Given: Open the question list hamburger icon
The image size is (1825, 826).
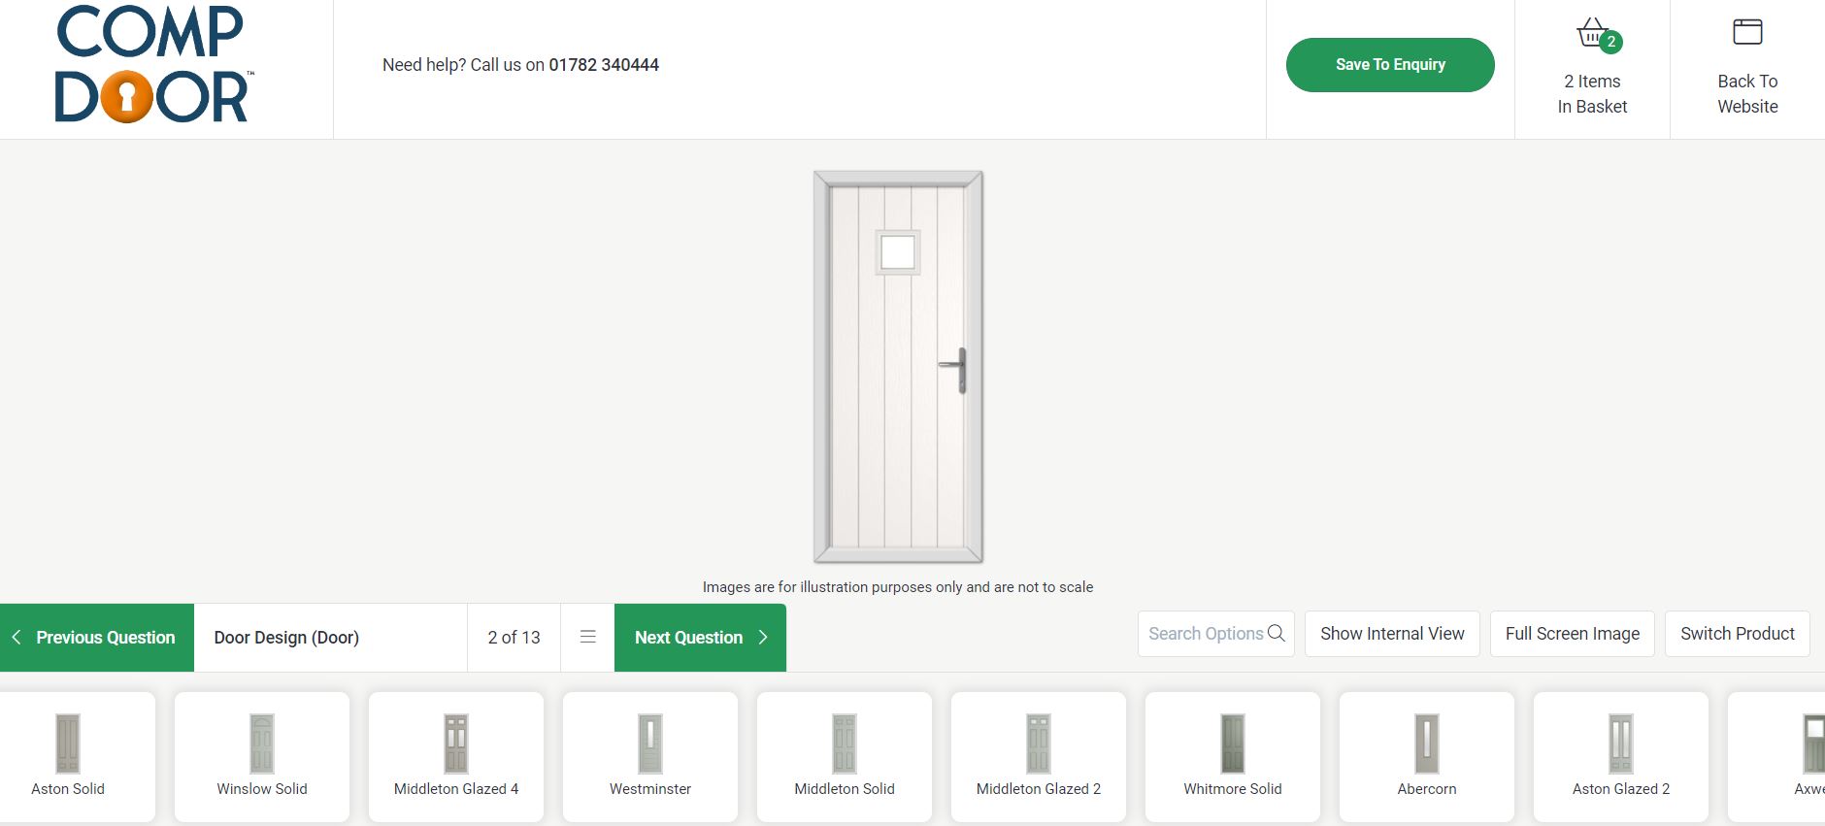Looking at the screenshot, I should tap(587, 637).
